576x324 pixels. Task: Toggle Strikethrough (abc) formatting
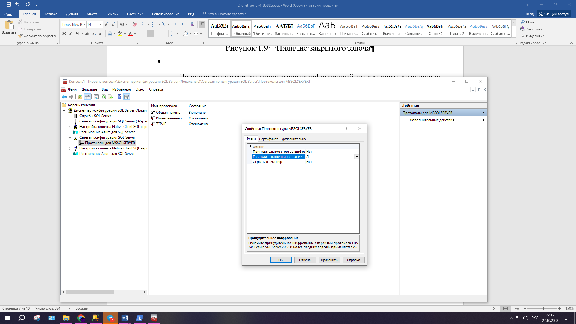pyautogui.click(x=88, y=34)
